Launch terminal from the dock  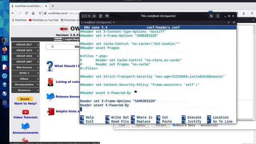4,40
